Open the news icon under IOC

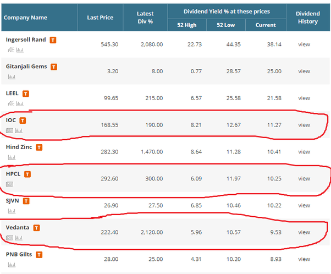pos(9,130)
